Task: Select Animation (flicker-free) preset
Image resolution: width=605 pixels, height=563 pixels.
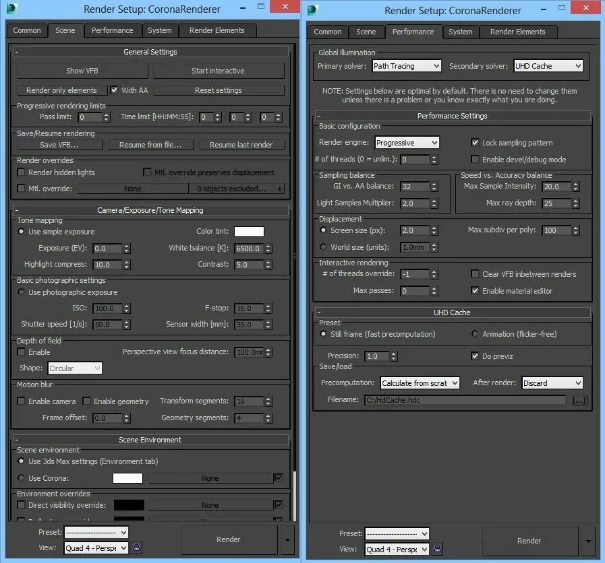Action: click(475, 334)
